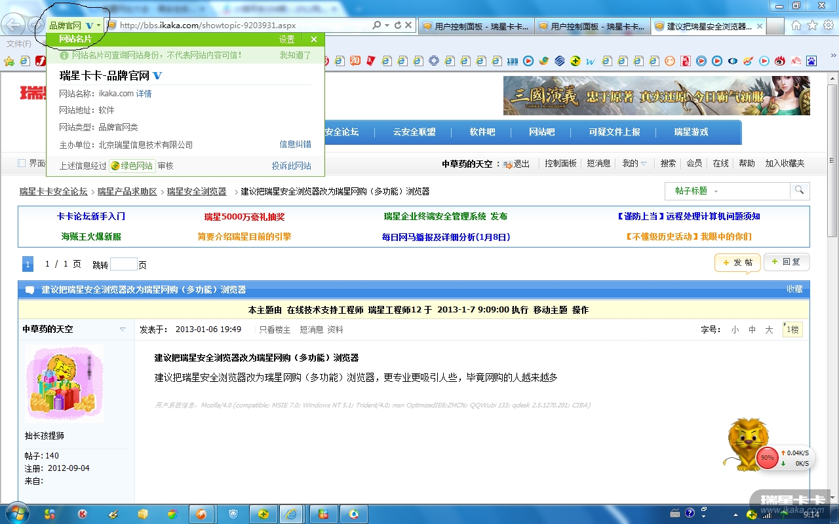Close the 网站名片 popup panel
The height and width of the screenshot is (524, 839).
point(314,39)
